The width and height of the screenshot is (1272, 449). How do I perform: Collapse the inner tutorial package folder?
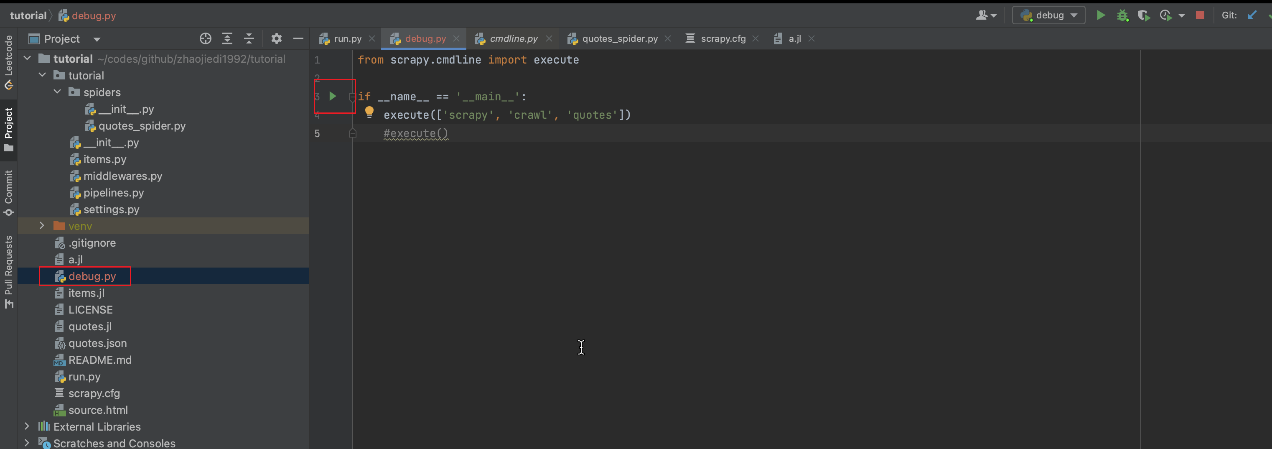click(43, 75)
